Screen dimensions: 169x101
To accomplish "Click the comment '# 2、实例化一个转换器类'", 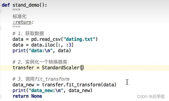I will pyautogui.click(x=40, y=62).
